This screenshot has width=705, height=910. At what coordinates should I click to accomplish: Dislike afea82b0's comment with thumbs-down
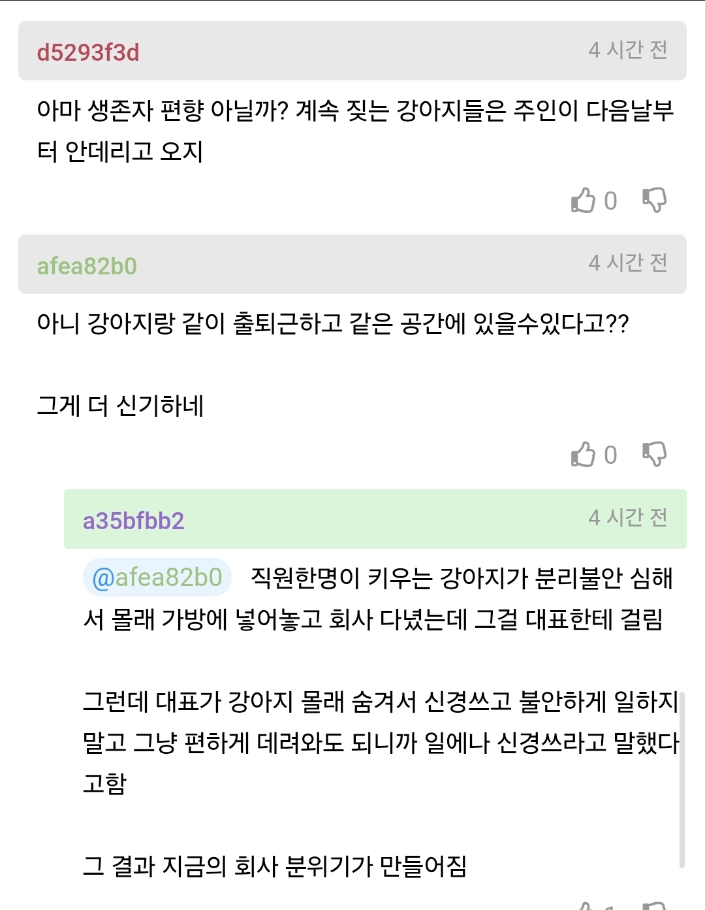[x=654, y=455]
